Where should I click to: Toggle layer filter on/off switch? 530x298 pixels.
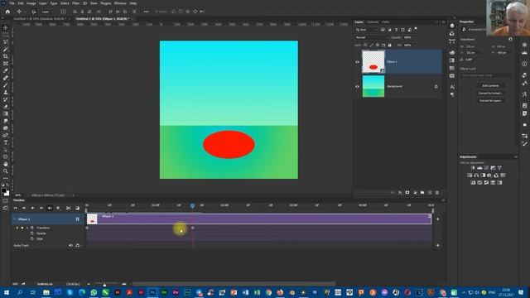(x=416, y=29)
